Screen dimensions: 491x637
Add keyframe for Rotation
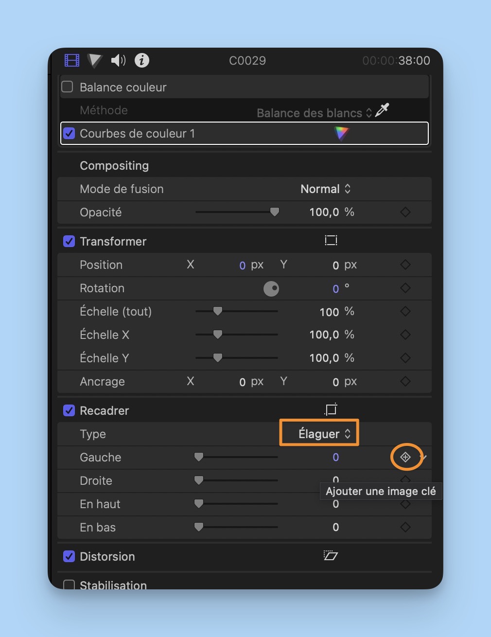click(405, 288)
